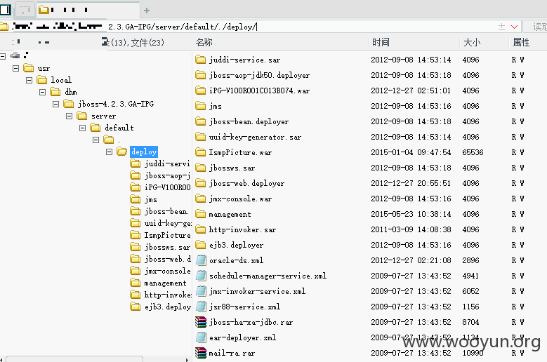Viewport: 547px width, 362px height.
Task: Select jboss-web.deployer folder icon in file list
Action: 201,183
